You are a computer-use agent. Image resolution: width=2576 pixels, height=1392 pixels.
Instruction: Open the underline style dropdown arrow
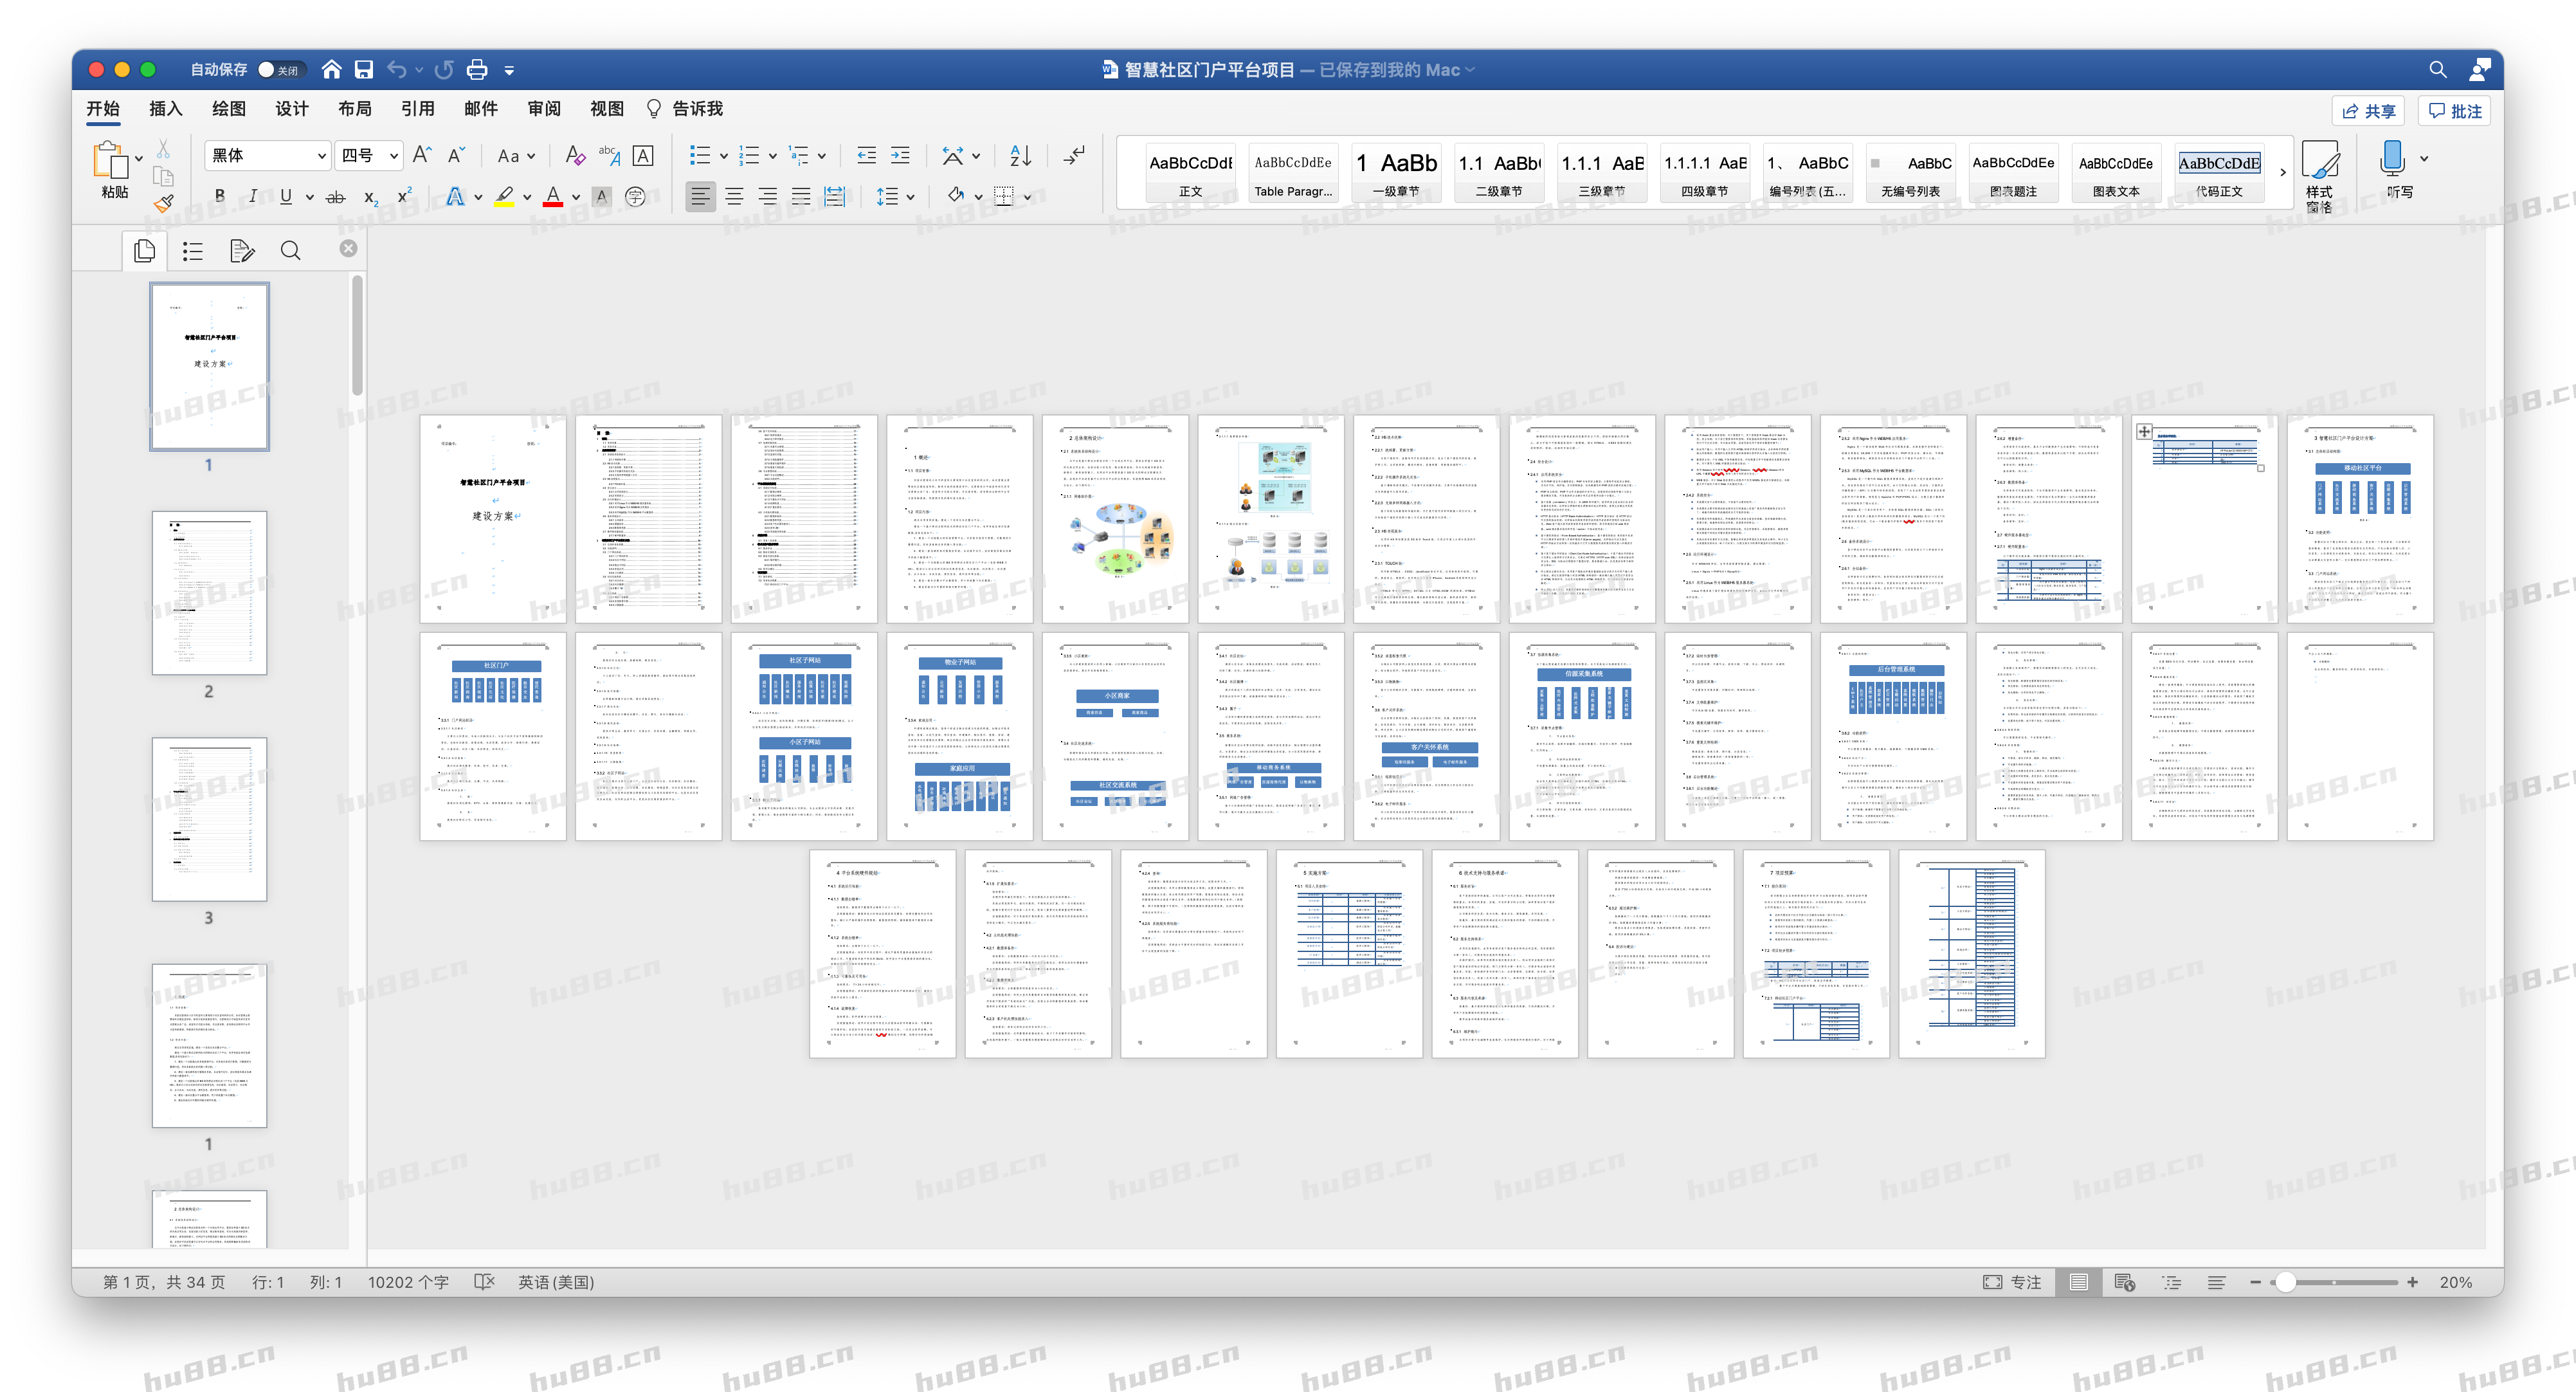[x=309, y=197]
